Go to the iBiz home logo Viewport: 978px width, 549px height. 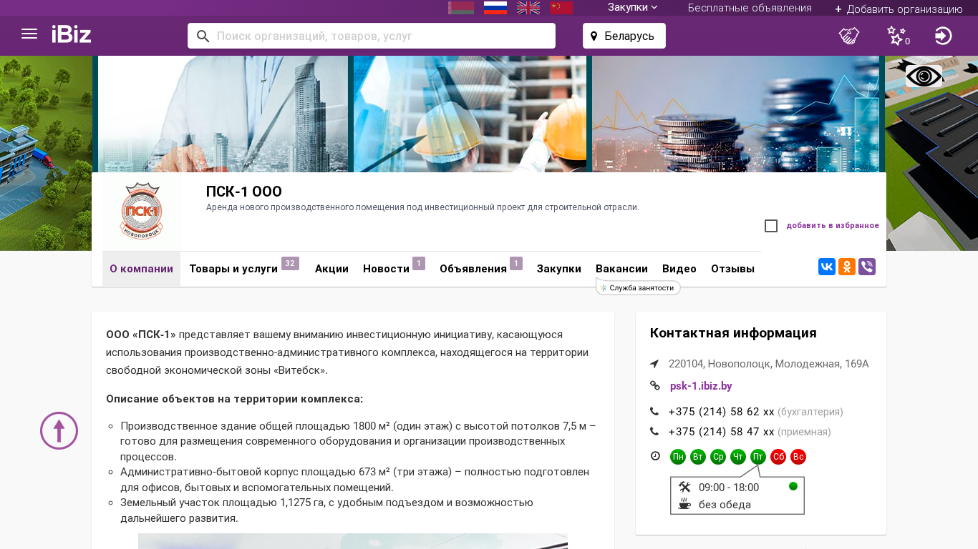click(72, 34)
